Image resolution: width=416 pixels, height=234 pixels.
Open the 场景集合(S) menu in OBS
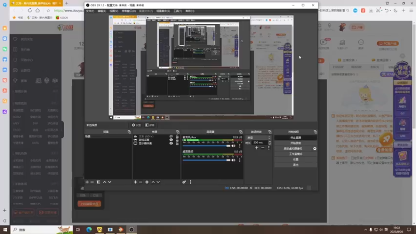(163, 11)
